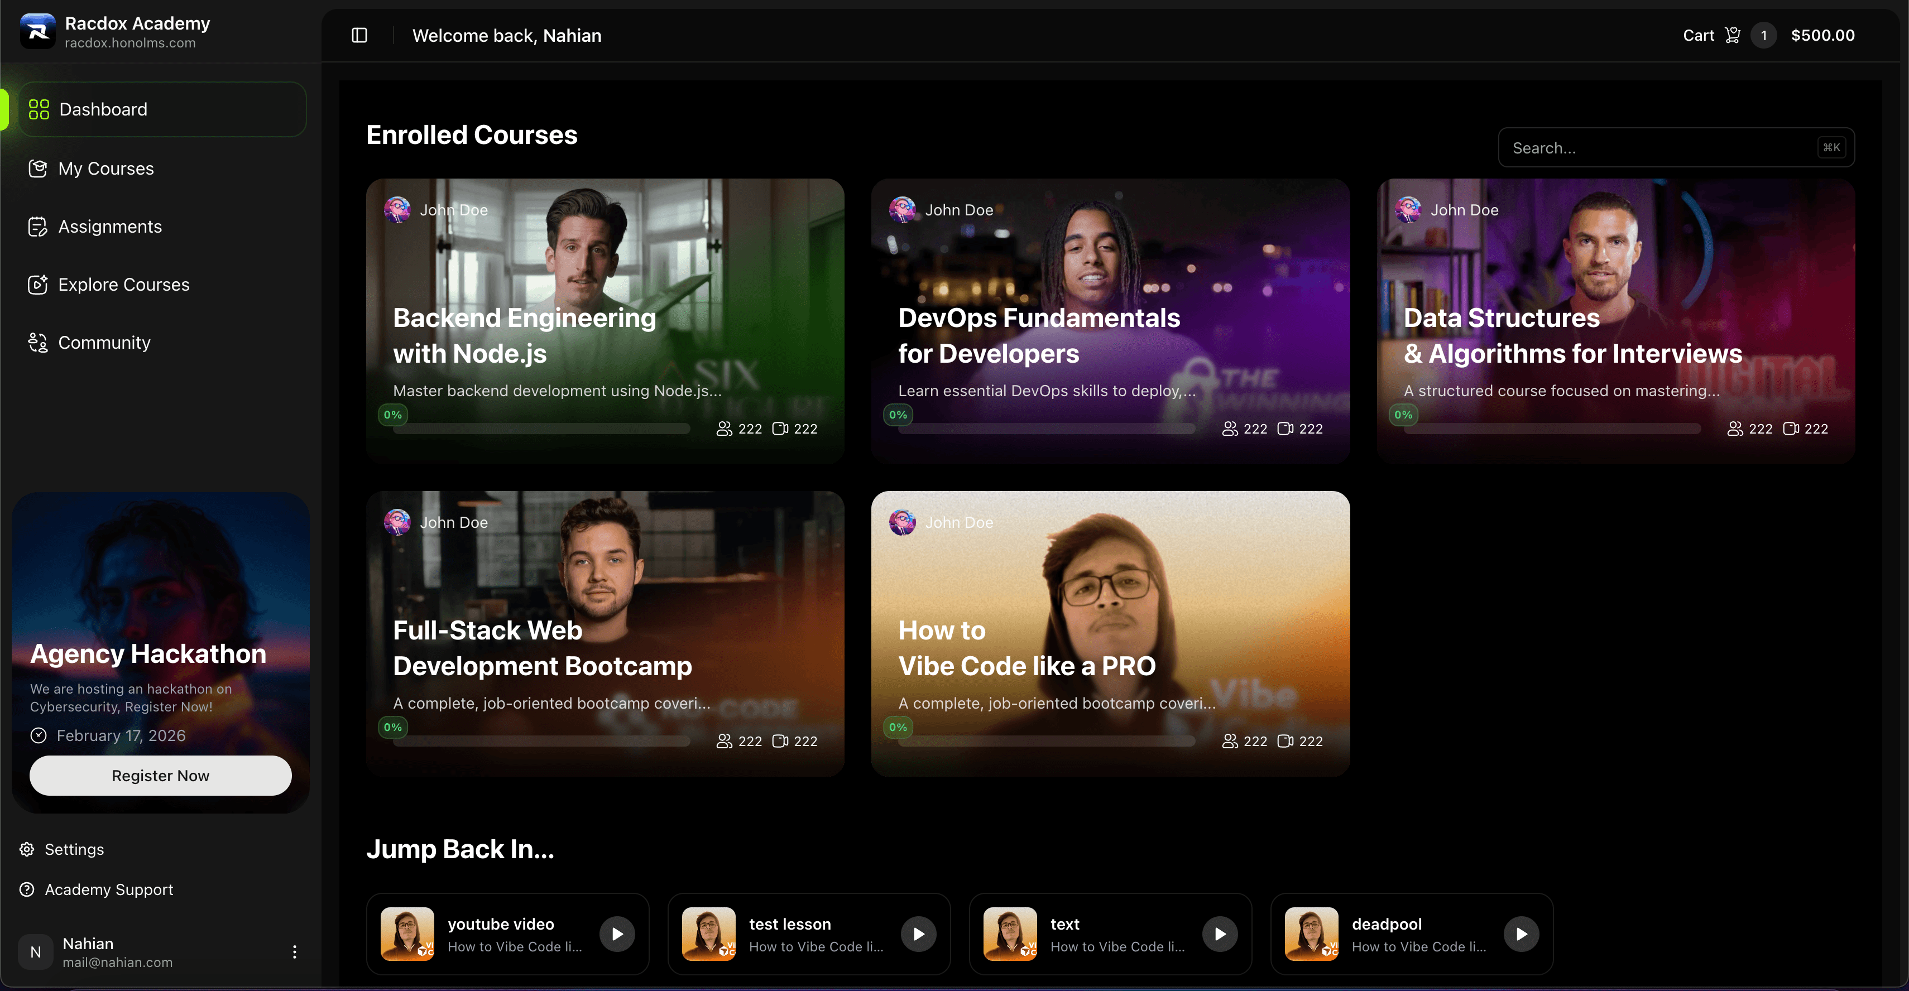Open Community via its sidebar icon
Screen dimensions: 1909x991
coord(38,342)
